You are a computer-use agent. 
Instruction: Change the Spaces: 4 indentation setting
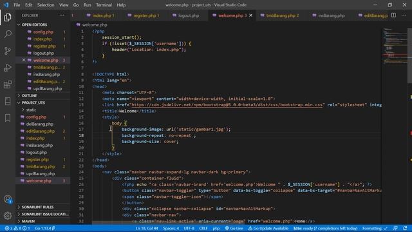(171, 228)
